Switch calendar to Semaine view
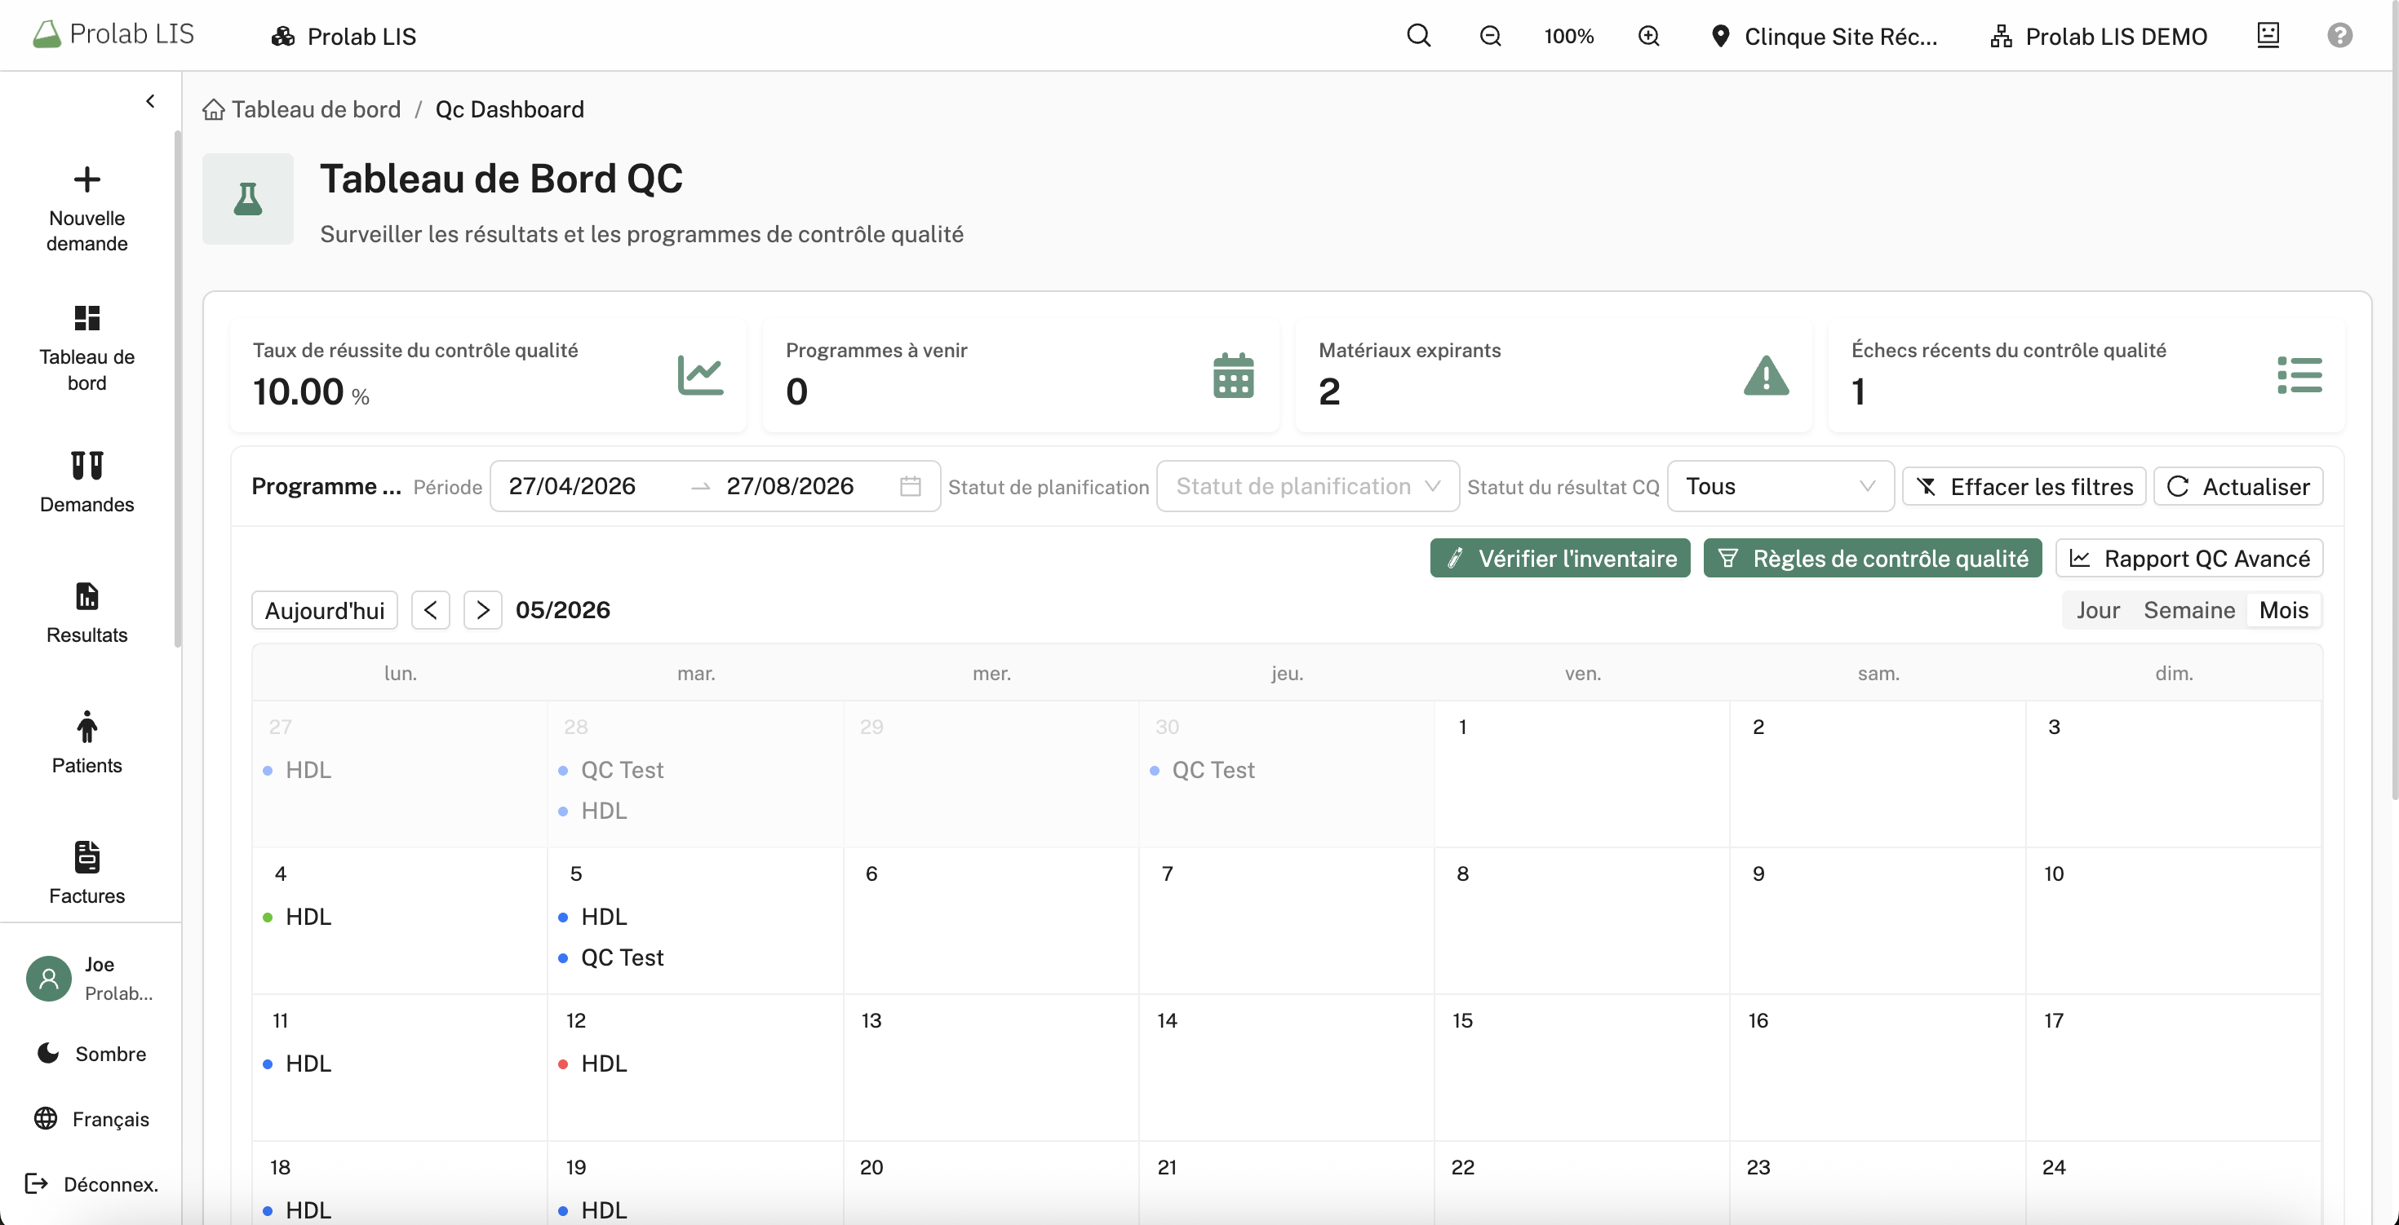Screen dimensions: 2399x1225 (2188, 610)
